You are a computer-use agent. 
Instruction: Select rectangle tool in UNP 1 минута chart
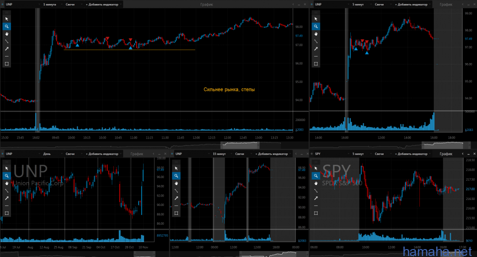[x=6, y=64]
